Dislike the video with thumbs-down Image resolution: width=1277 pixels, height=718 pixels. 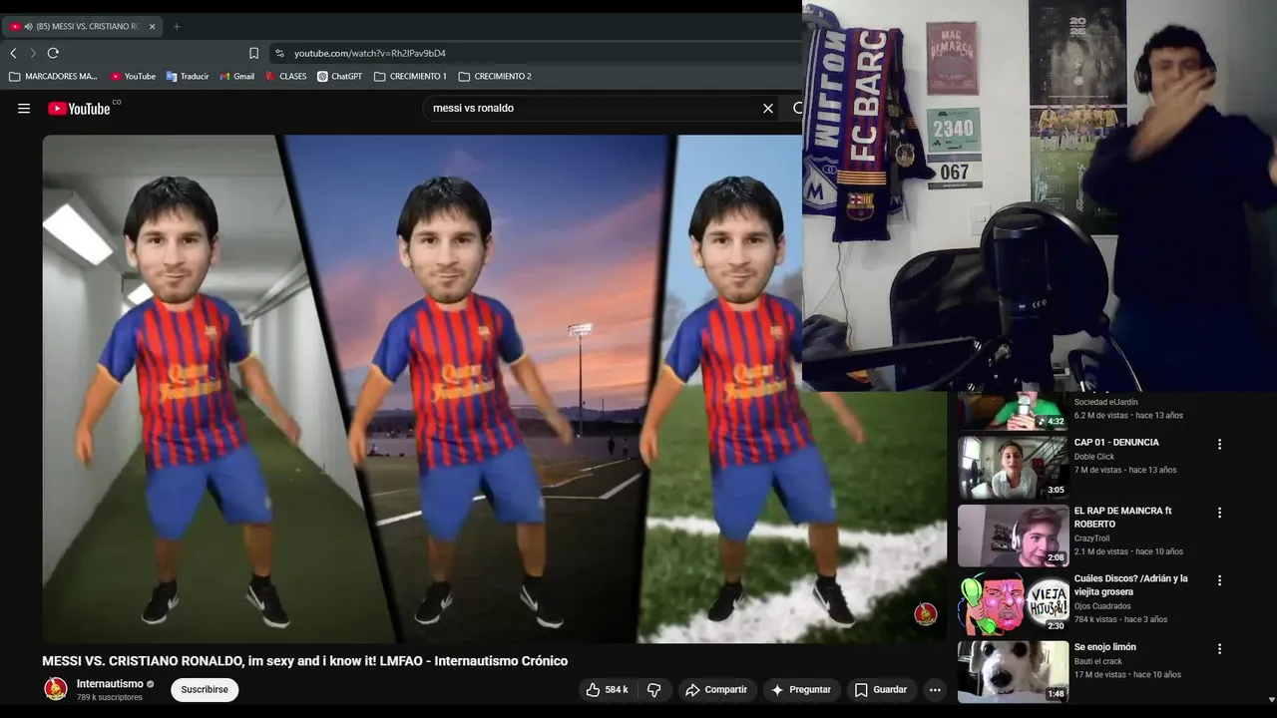(654, 689)
